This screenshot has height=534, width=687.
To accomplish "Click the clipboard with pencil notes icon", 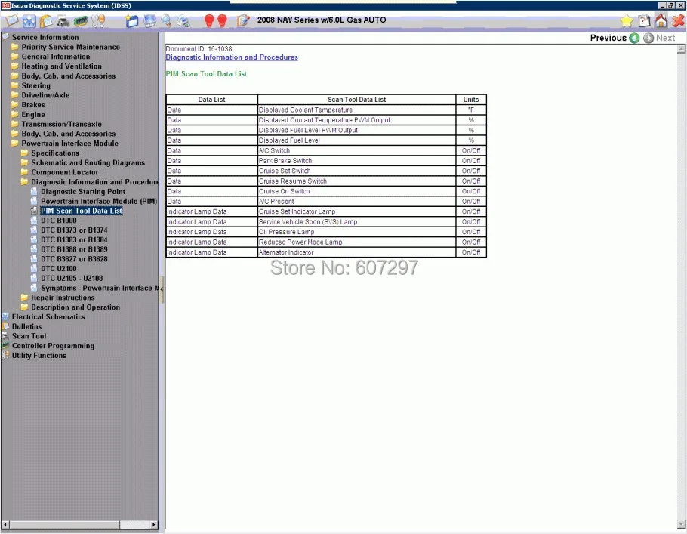I will pos(243,20).
